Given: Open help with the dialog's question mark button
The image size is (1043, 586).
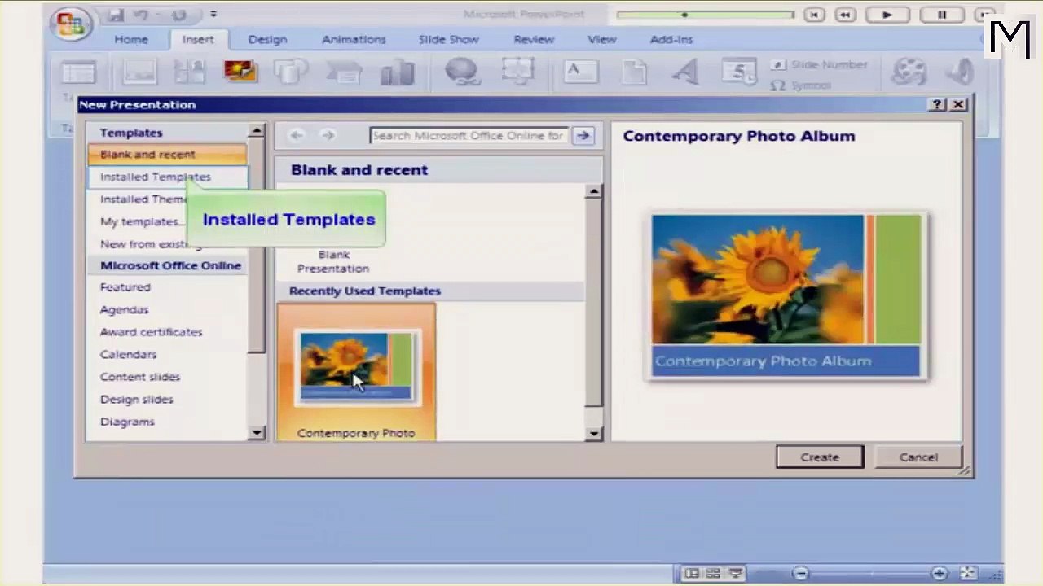Looking at the screenshot, I should click(x=938, y=104).
